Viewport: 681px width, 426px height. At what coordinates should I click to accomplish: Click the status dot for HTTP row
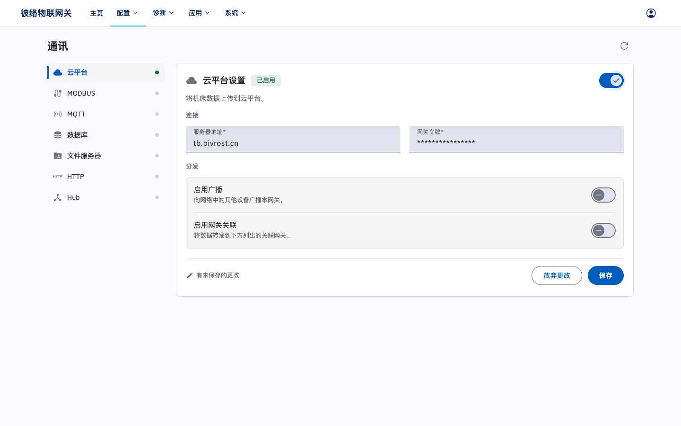[157, 177]
